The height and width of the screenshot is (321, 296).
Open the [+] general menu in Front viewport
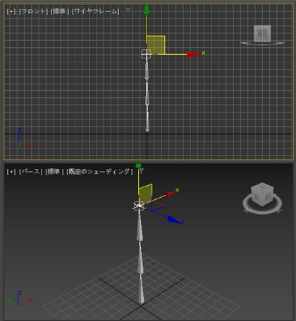click(11, 11)
